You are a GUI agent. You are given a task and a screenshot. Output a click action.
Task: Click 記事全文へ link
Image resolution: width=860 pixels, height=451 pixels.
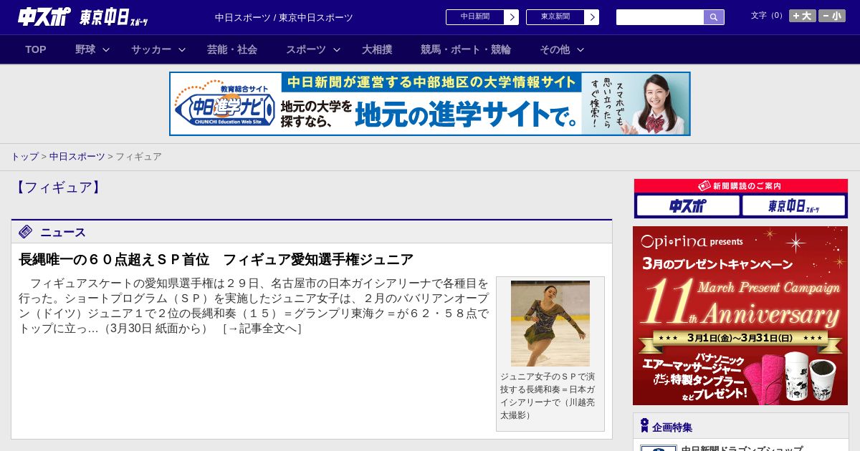tap(262, 329)
